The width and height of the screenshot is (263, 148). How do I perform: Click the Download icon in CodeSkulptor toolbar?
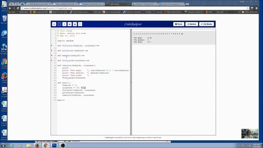coord(69,24)
